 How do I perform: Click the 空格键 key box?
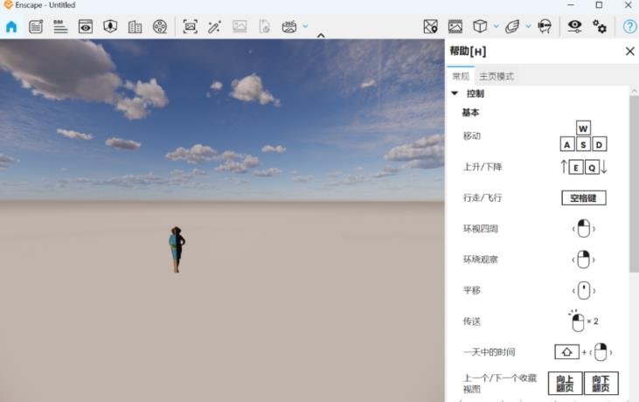pos(584,198)
